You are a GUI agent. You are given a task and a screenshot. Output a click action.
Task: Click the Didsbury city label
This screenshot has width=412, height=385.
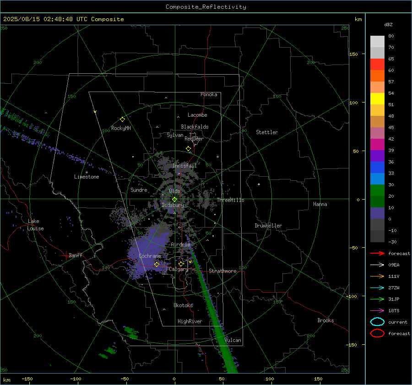pos(173,205)
